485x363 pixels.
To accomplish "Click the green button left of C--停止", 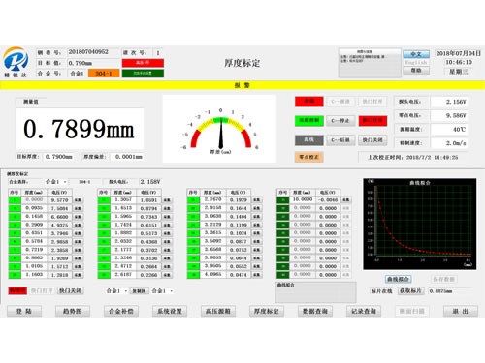I will pos(308,121).
